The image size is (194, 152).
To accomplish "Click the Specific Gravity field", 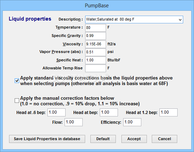I will click(x=96, y=36).
